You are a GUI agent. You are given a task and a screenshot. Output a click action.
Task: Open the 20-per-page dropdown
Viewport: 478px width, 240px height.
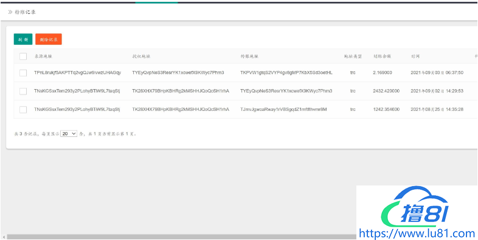(x=69, y=134)
